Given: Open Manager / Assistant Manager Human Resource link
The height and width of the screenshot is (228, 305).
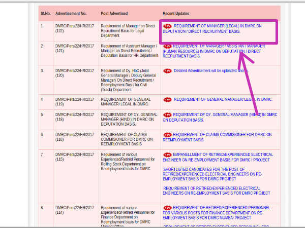Looking at the screenshot, I should (214, 51).
